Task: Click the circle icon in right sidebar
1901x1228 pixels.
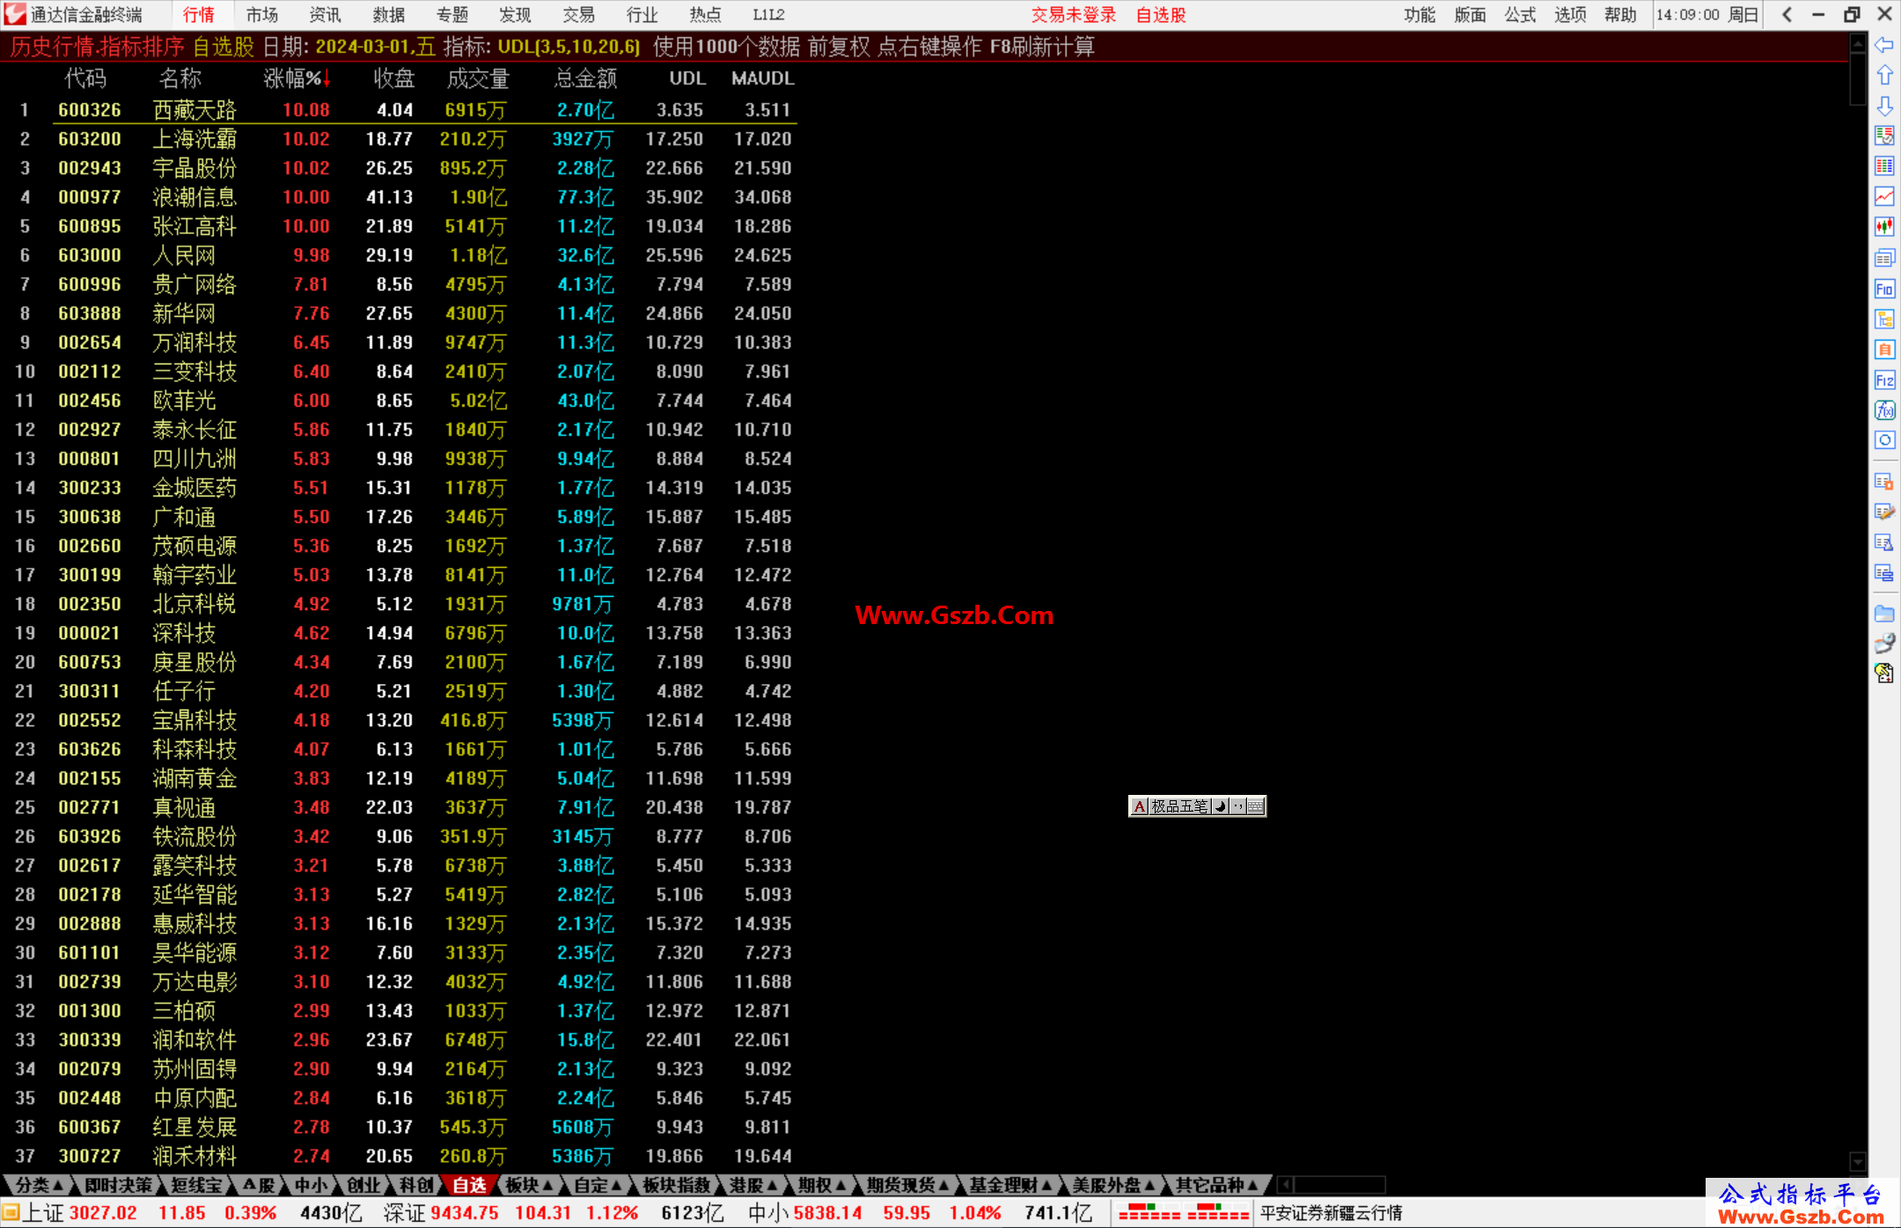Action: (x=1884, y=440)
